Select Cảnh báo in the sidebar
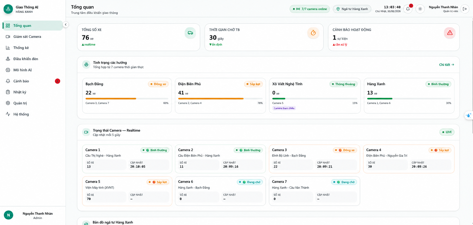 coord(33,81)
